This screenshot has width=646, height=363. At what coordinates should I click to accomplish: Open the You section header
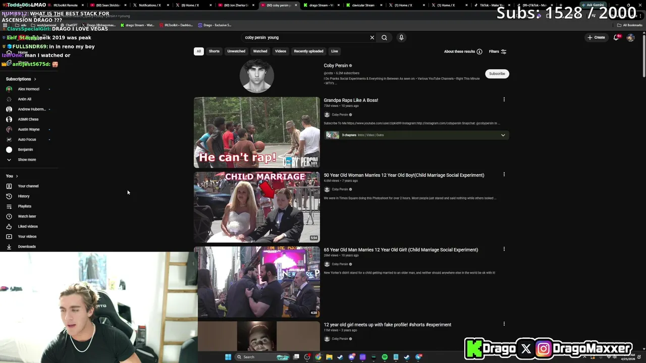coord(12,176)
